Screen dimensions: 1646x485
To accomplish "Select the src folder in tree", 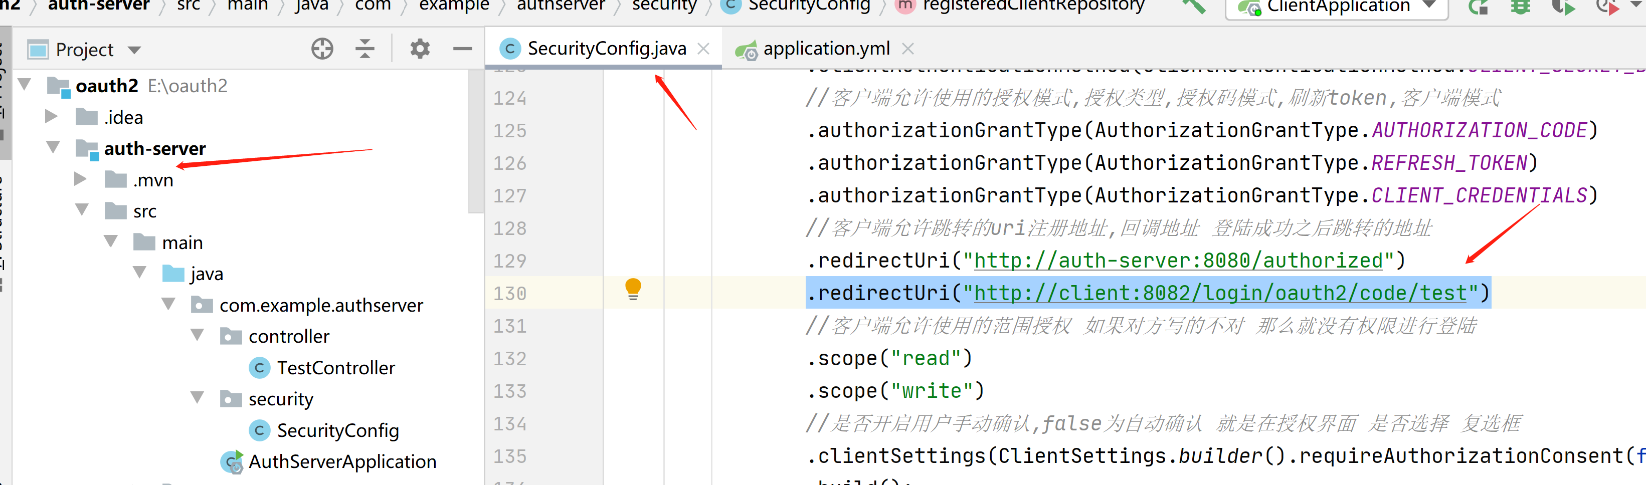I will click(145, 211).
